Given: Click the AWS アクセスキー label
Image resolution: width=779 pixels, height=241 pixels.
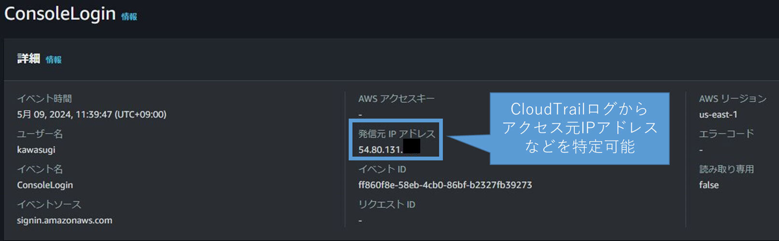Looking at the screenshot, I should tap(396, 99).
